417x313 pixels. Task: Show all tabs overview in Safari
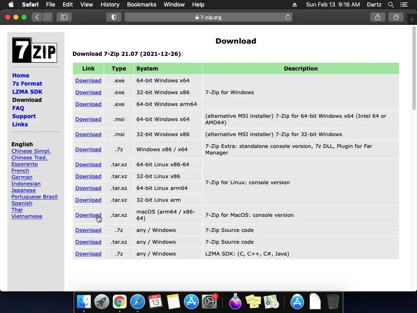(x=396, y=17)
